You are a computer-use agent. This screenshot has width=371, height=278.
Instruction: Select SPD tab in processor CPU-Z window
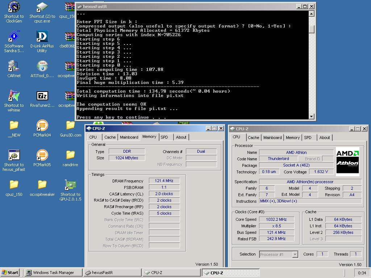coord(308,138)
